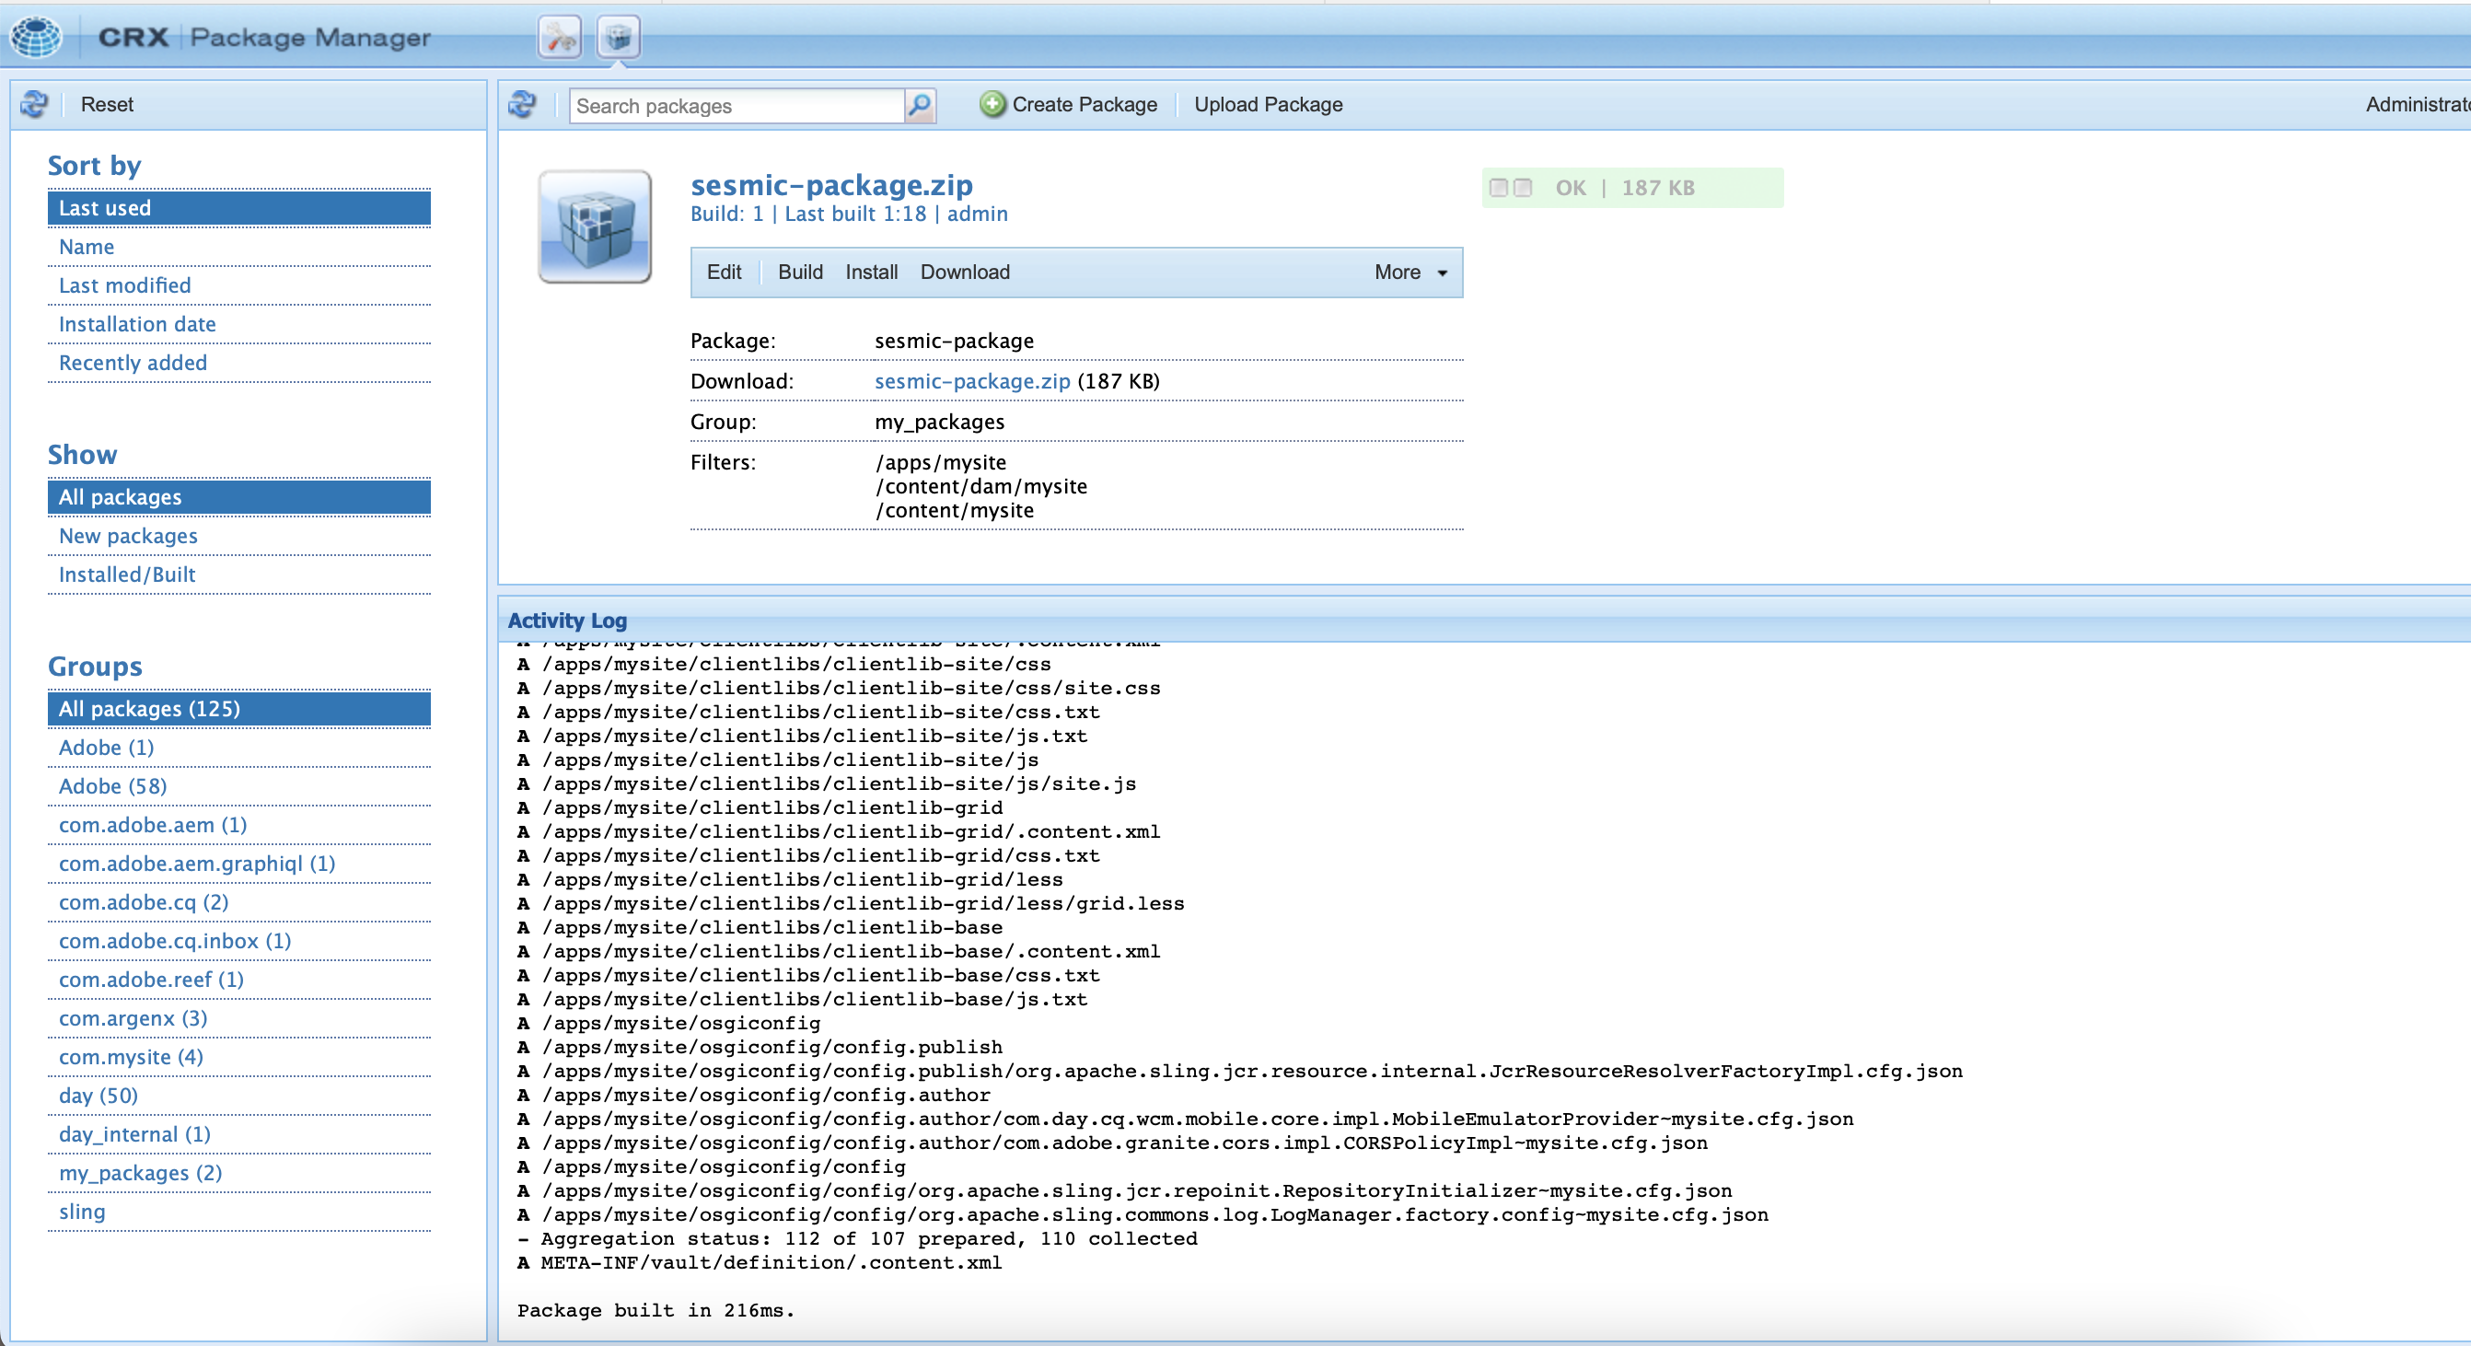
Task: Expand the com.adobe.cq group
Action: click(142, 902)
